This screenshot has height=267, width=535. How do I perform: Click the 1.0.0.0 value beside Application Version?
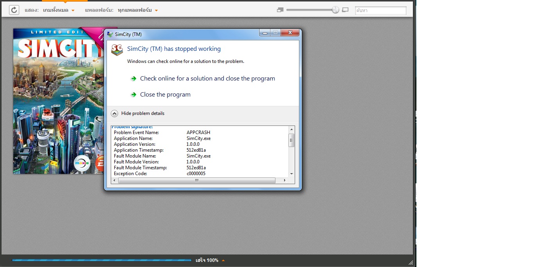coord(193,144)
